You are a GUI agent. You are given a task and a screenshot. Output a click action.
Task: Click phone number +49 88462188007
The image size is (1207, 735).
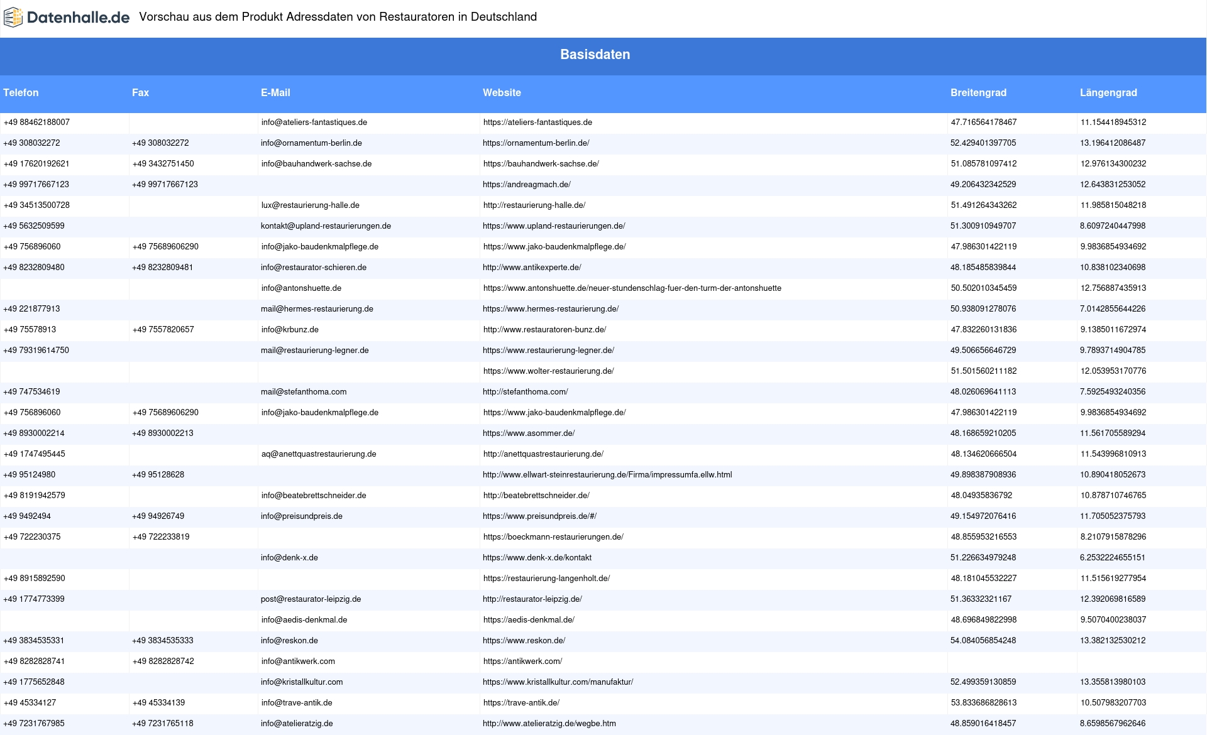(36, 122)
